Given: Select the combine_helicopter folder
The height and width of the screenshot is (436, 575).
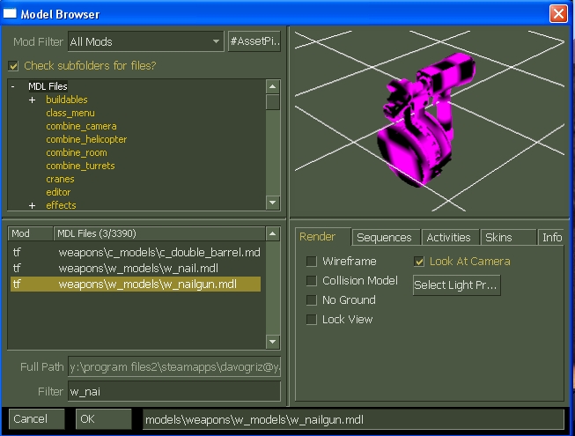Looking at the screenshot, I should click(x=86, y=139).
